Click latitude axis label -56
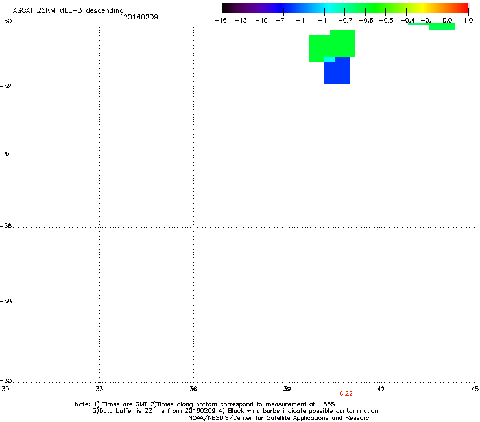Image resolution: width=480 pixels, height=422 pixels. [x=6, y=225]
